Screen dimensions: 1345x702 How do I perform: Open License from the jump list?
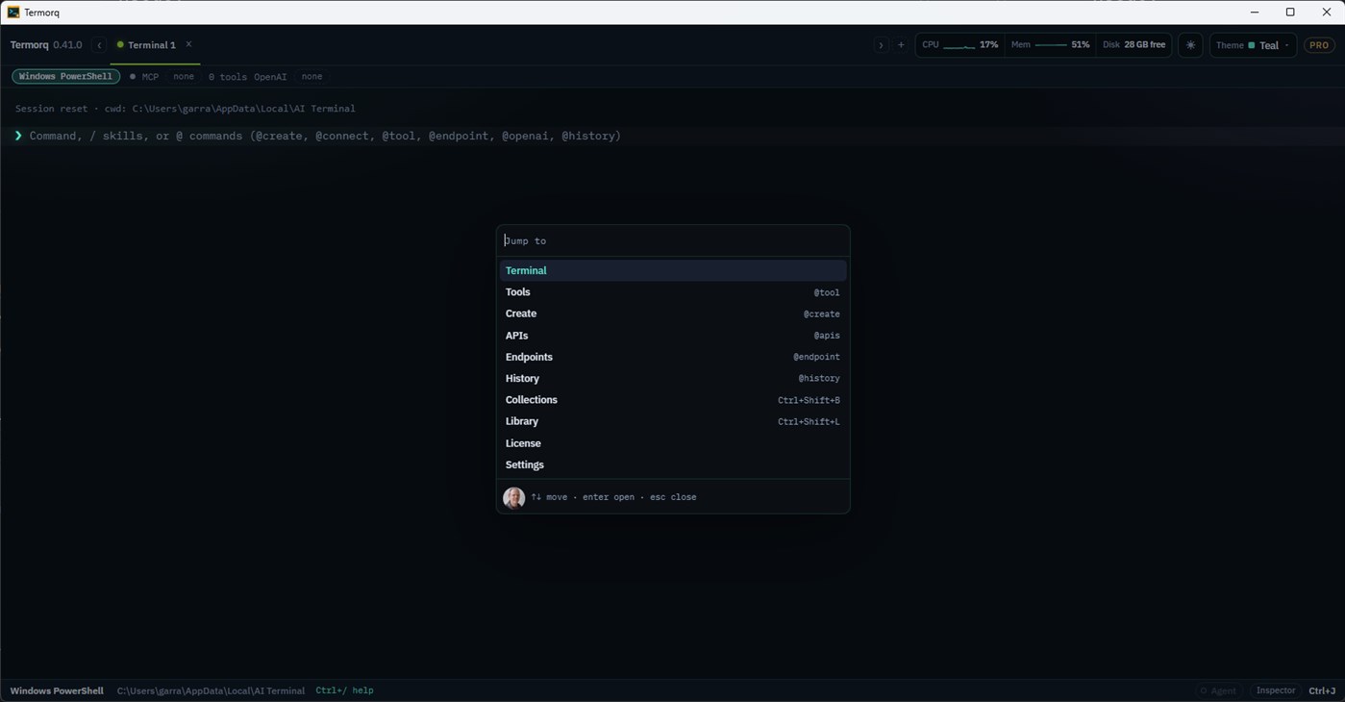click(673, 443)
